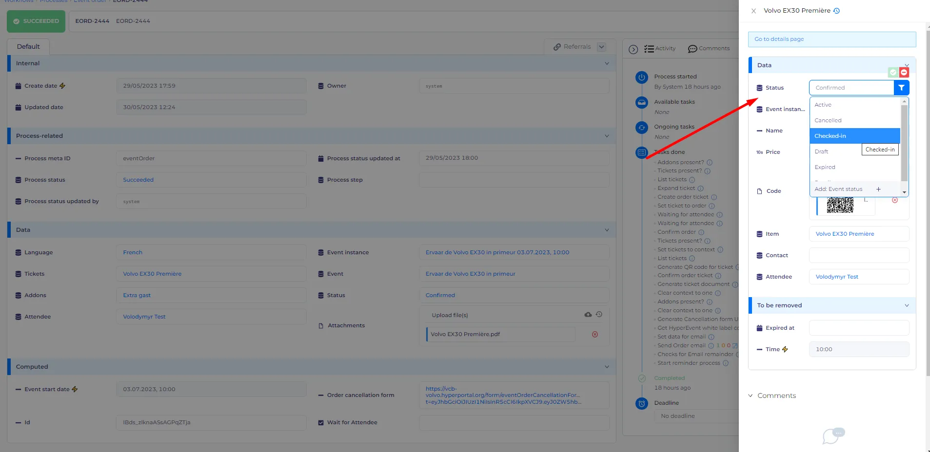Viewport: 930px width, 452px height.
Task: Toggle the Wait for Attendee checkbox
Action: pos(321,423)
